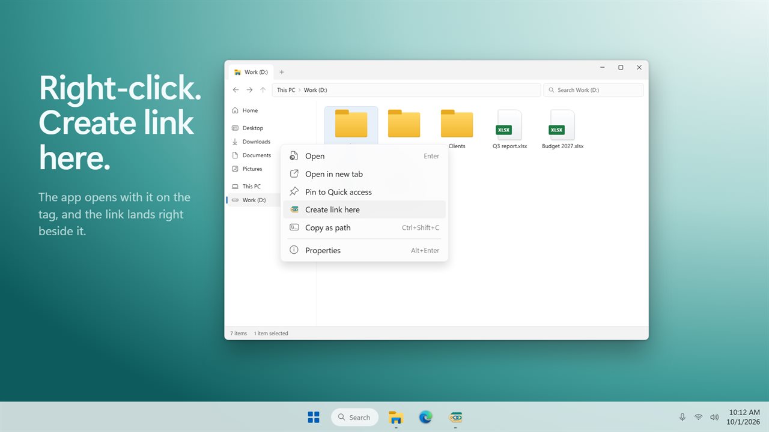
Task: Go back with the Back arrow
Action: (x=236, y=90)
